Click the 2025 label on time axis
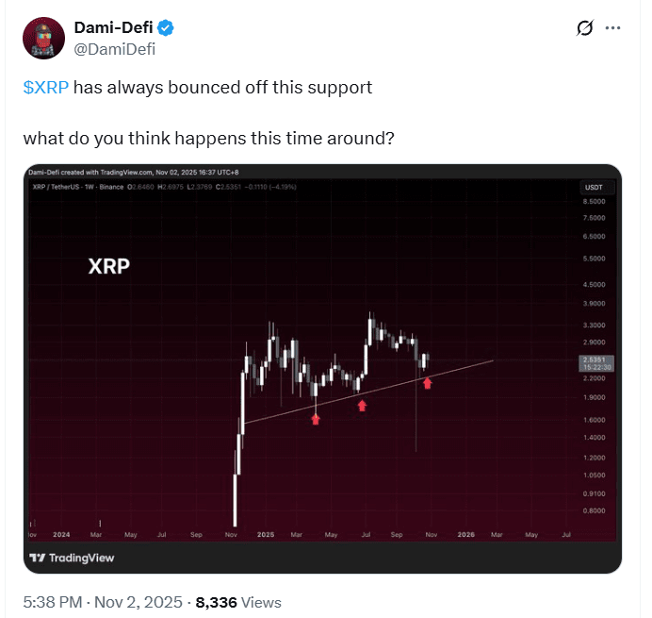This screenshot has width=652, height=618. 266,534
